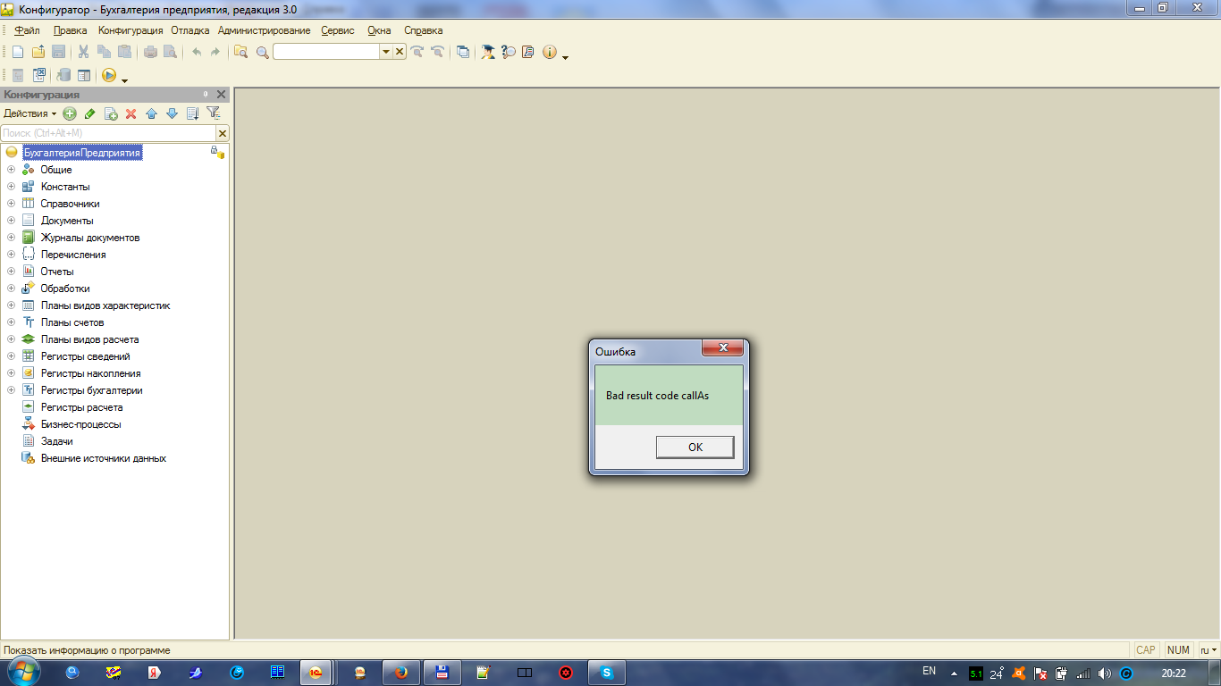Click the Firefox taskbar icon
Image resolution: width=1221 pixels, height=686 pixels.
(400, 673)
